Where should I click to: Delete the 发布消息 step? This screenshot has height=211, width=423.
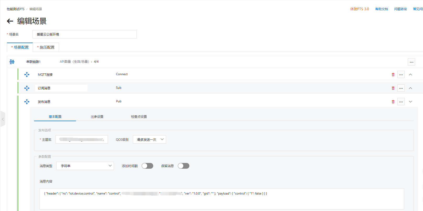click(x=393, y=102)
